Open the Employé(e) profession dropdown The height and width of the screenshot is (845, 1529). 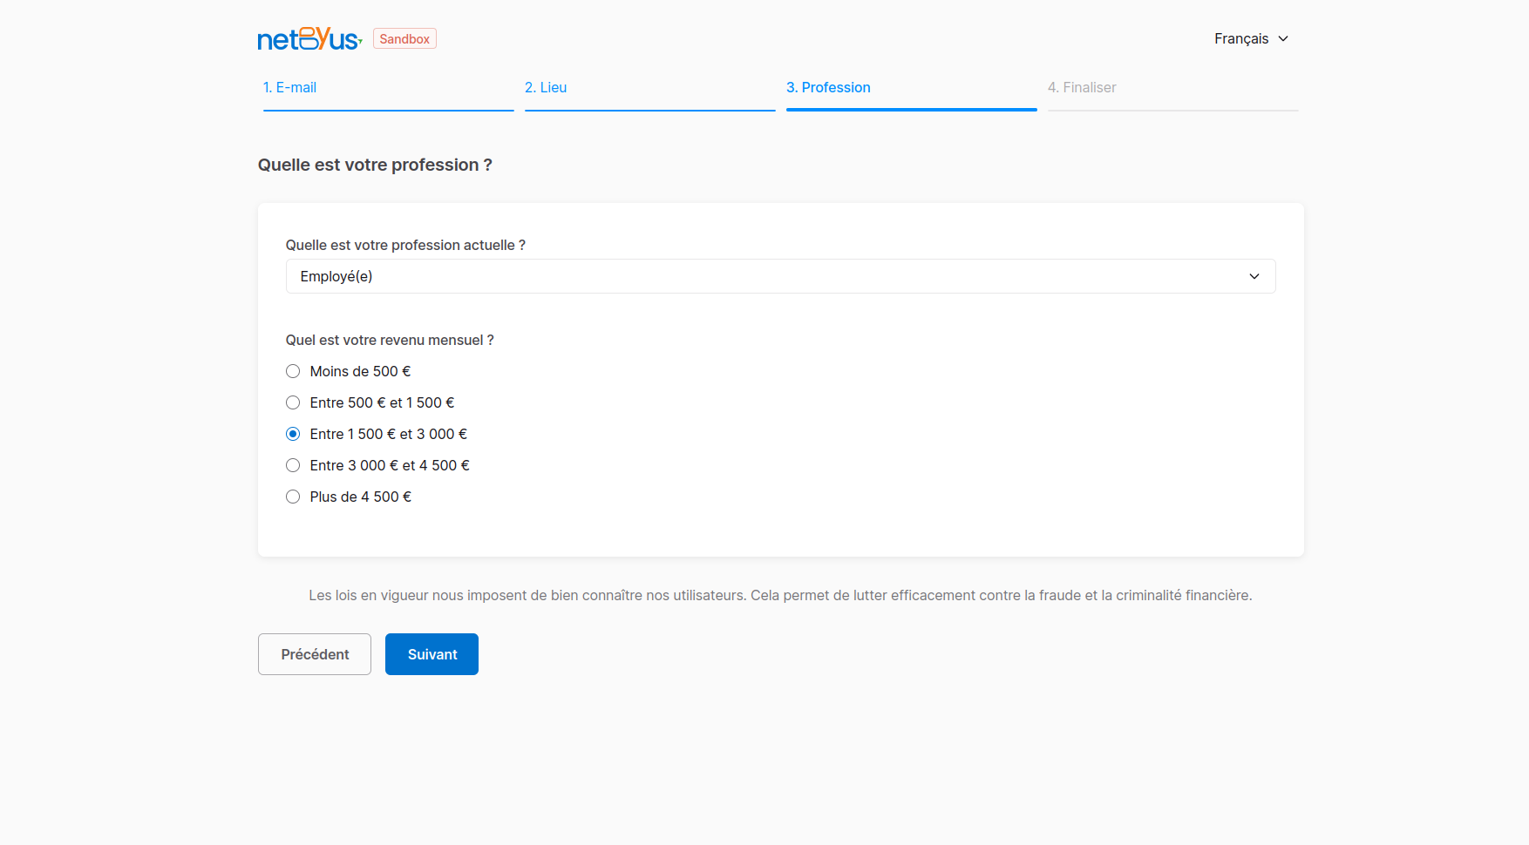click(780, 276)
